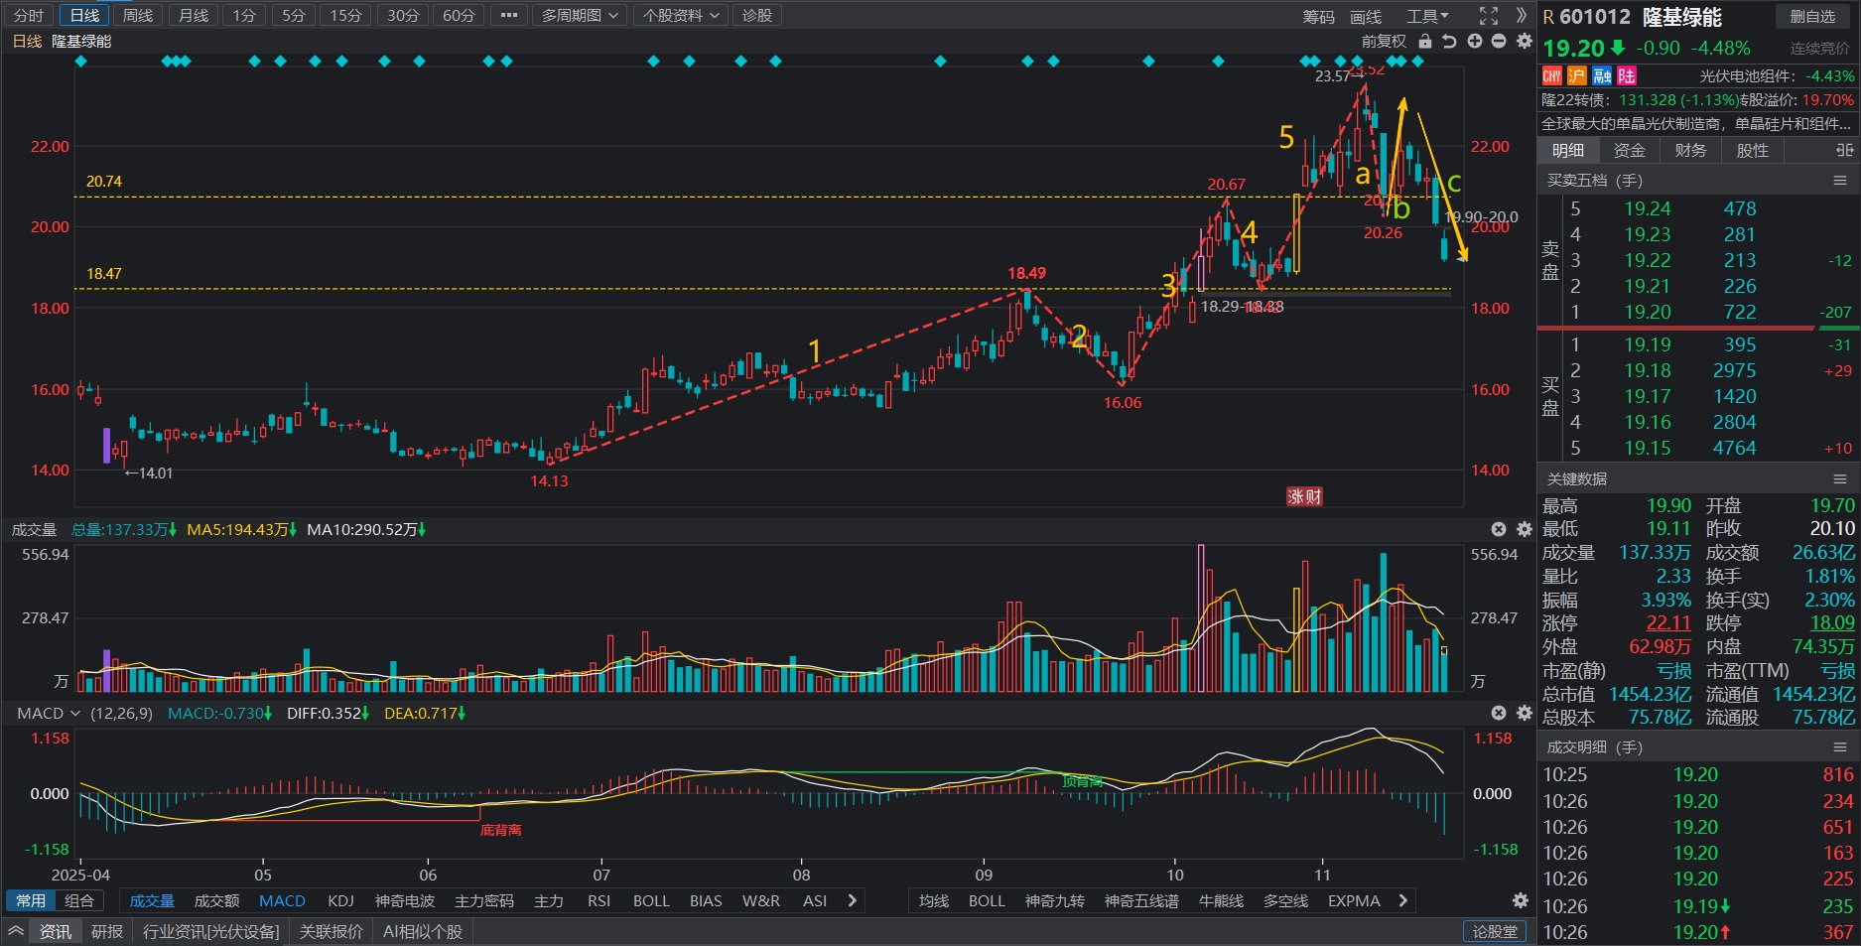The width and height of the screenshot is (1861, 946).
Task: Close the MACD indicator panel
Action: (1499, 714)
